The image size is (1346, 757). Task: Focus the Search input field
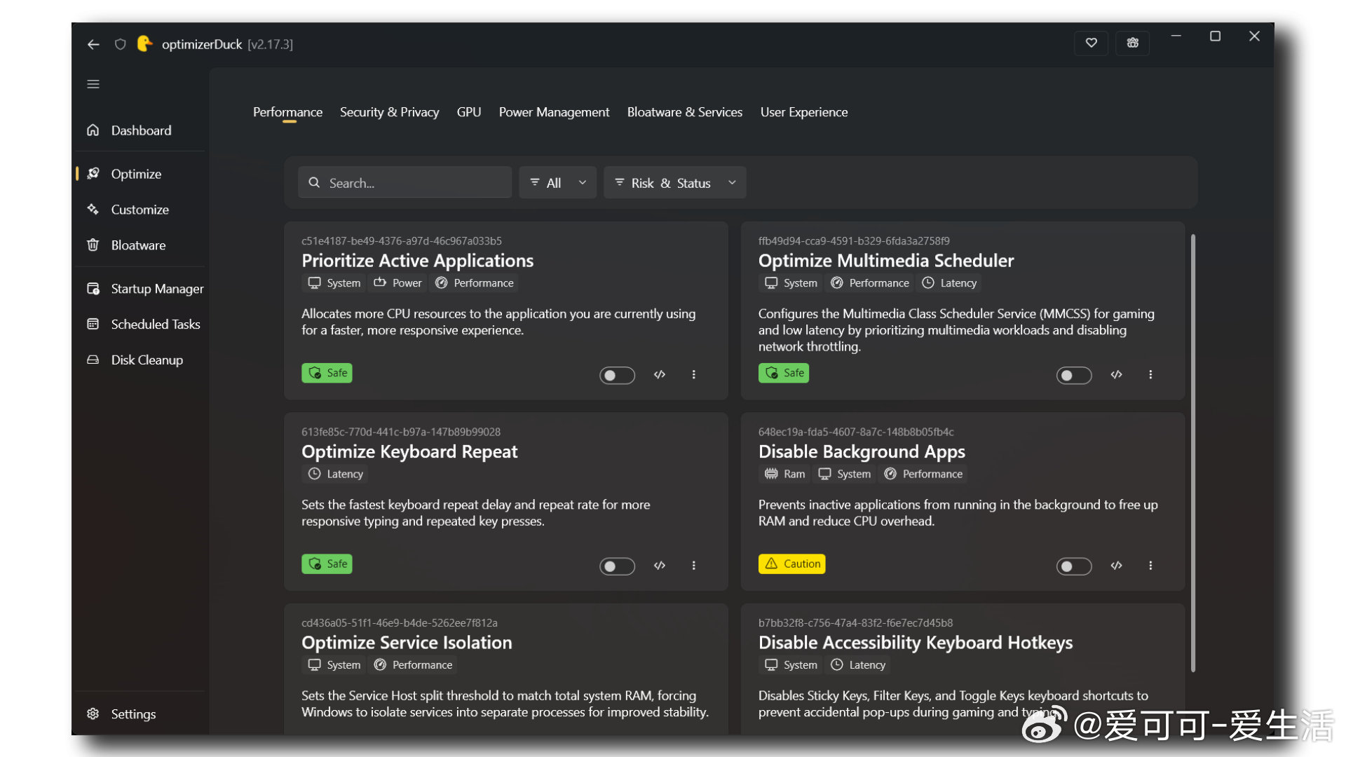[405, 183]
